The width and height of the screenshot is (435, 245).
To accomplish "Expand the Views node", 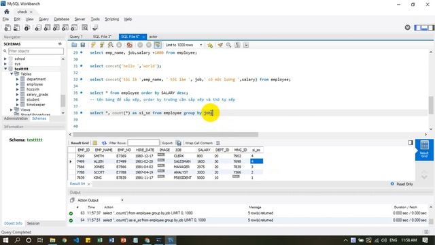I will click(12, 110).
